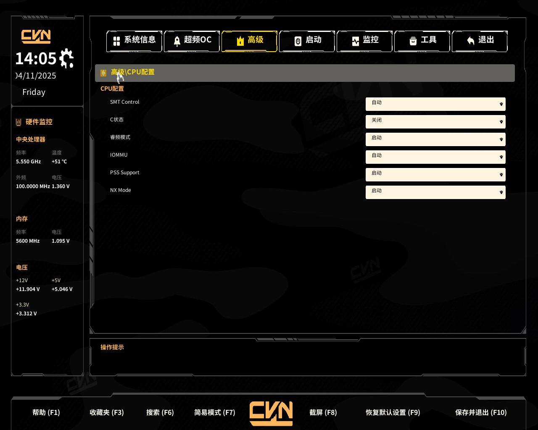Click the center CVN logo in footer

[x=271, y=414]
